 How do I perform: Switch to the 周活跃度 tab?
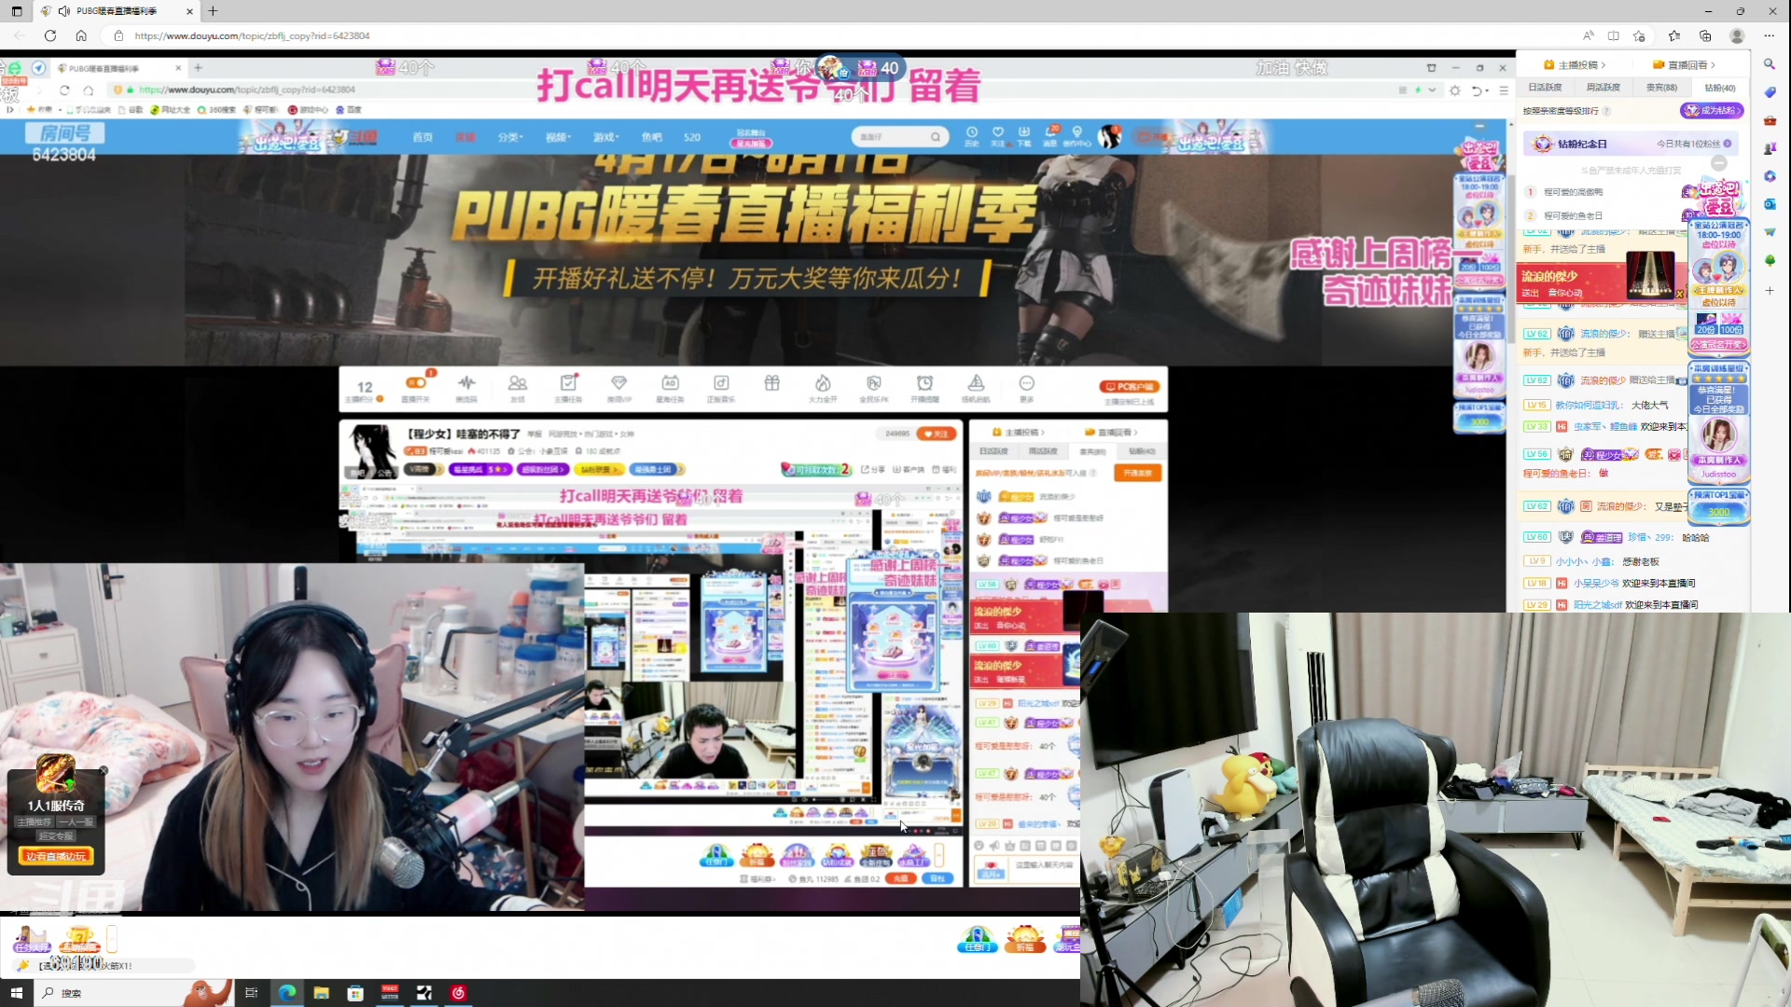coord(1604,88)
